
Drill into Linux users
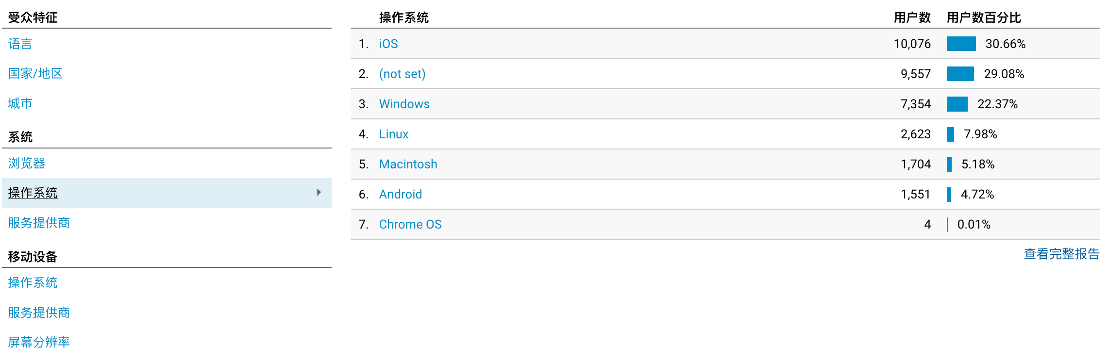(393, 134)
